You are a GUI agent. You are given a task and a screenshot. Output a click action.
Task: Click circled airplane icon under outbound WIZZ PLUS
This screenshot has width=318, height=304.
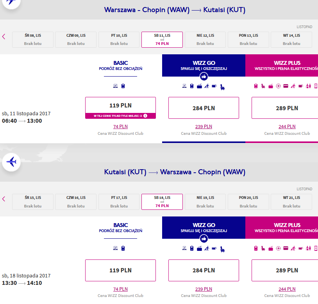click(278, 86)
